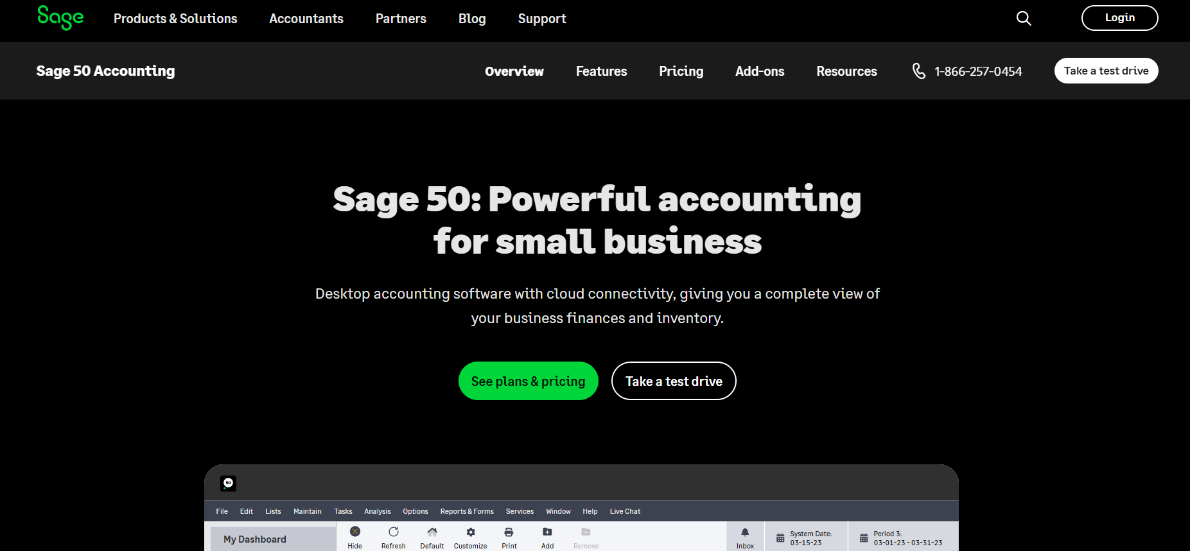The height and width of the screenshot is (551, 1190).
Task: Switch to the Pricing tab
Action: click(x=681, y=71)
